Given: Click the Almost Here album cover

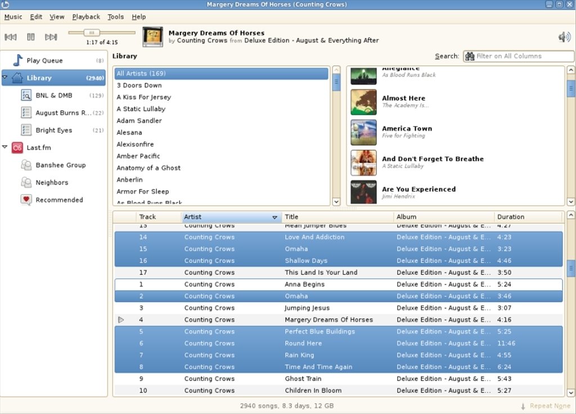Looking at the screenshot, I should (364, 102).
